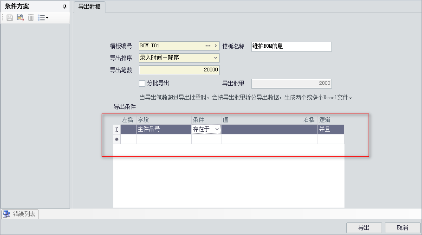The image size is (422, 235).
Task: Click the 逻辑 column header
Action: point(331,120)
